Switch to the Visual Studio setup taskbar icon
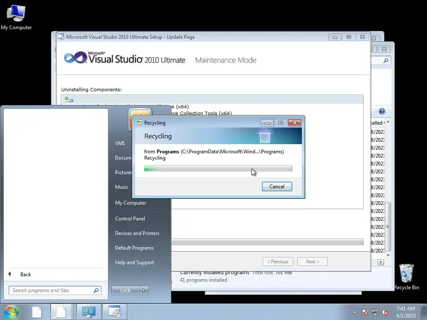This screenshot has width=427, height=320. point(115,312)
